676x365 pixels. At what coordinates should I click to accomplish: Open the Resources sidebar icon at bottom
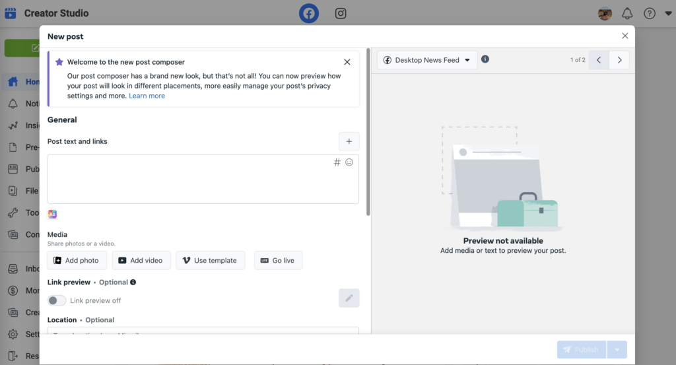pos(13,356)
